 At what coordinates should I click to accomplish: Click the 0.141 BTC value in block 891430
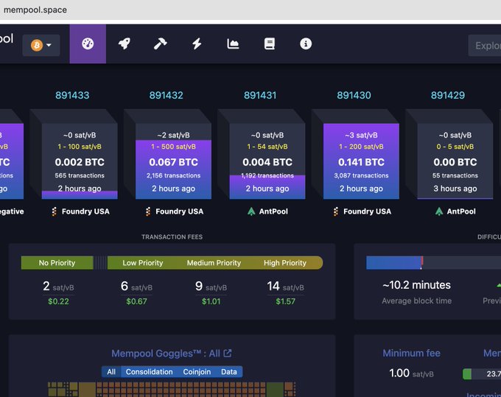(x=361, y=162)
